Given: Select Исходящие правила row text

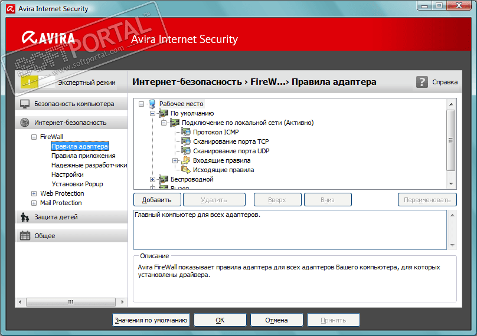Looking at the screenshot, I should tap(224, 170).
